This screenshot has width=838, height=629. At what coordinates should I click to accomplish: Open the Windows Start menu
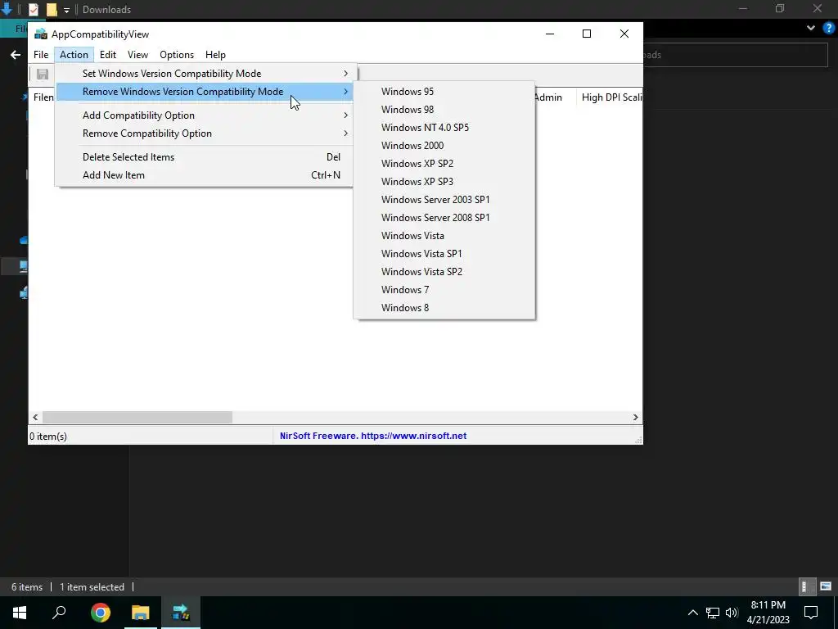(x=20, y=613)
